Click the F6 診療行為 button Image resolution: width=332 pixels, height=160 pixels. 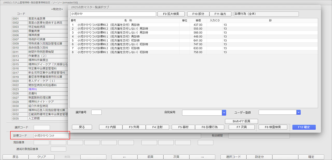pos(209,127)
